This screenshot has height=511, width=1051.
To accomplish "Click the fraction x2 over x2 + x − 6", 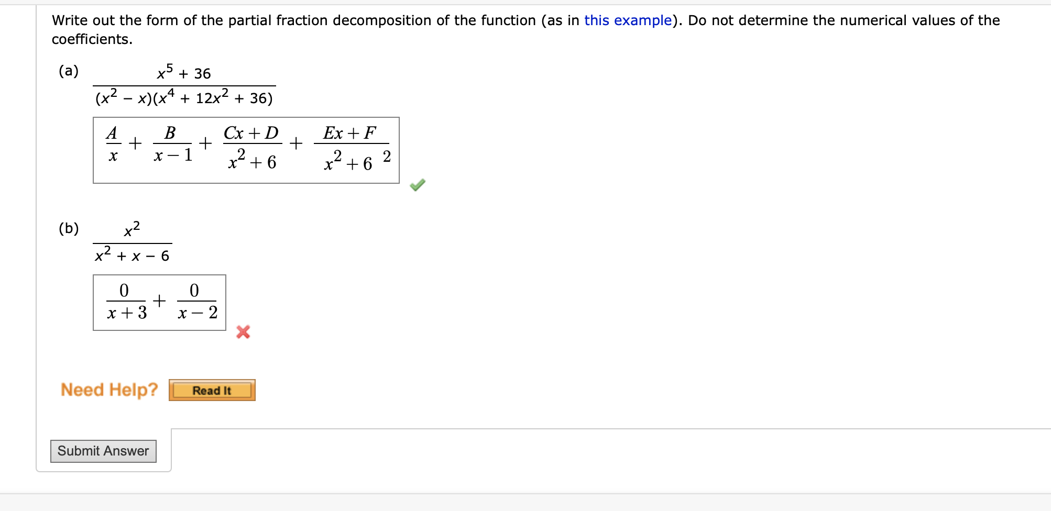I will 133,241.
